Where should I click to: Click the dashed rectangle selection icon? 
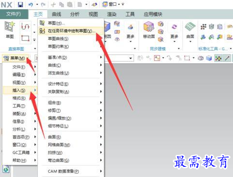point(187,58)
